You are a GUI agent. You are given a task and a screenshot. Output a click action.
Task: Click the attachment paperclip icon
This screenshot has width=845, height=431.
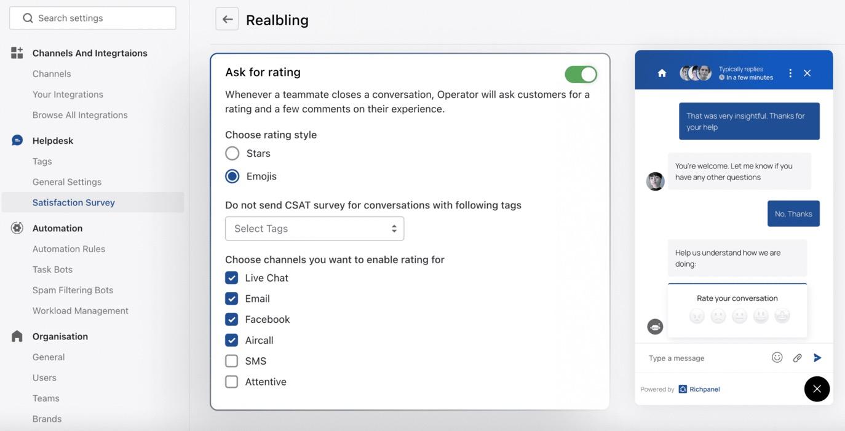click(x=797, y=358)
